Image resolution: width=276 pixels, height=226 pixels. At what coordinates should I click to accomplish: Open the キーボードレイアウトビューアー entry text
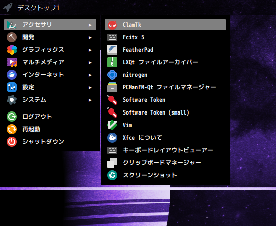(168, 150)
